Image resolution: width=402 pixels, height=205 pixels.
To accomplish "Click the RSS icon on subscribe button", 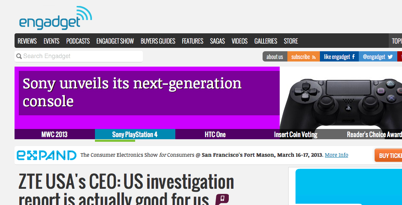I will pyautogui.click(x=314, y=57).
